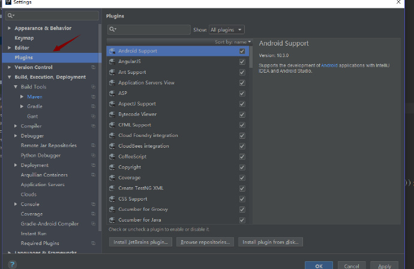Click the Coverage plugin icon in list
Screen dimensions: 414x269
click(112, 178)
